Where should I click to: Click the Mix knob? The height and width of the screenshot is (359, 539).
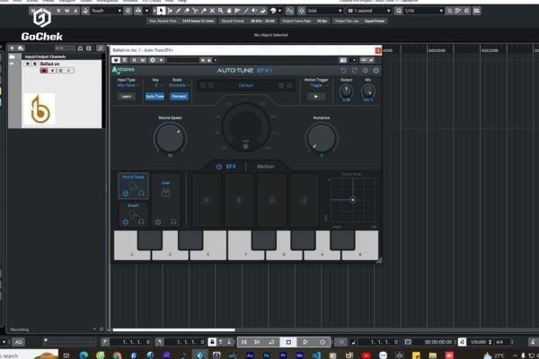367,90
